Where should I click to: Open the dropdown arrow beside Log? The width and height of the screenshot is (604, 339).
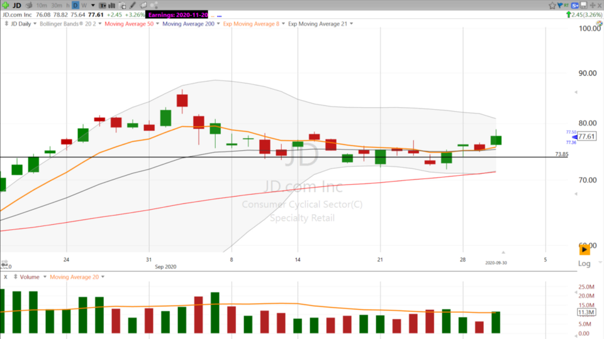[x=600, y=262]
